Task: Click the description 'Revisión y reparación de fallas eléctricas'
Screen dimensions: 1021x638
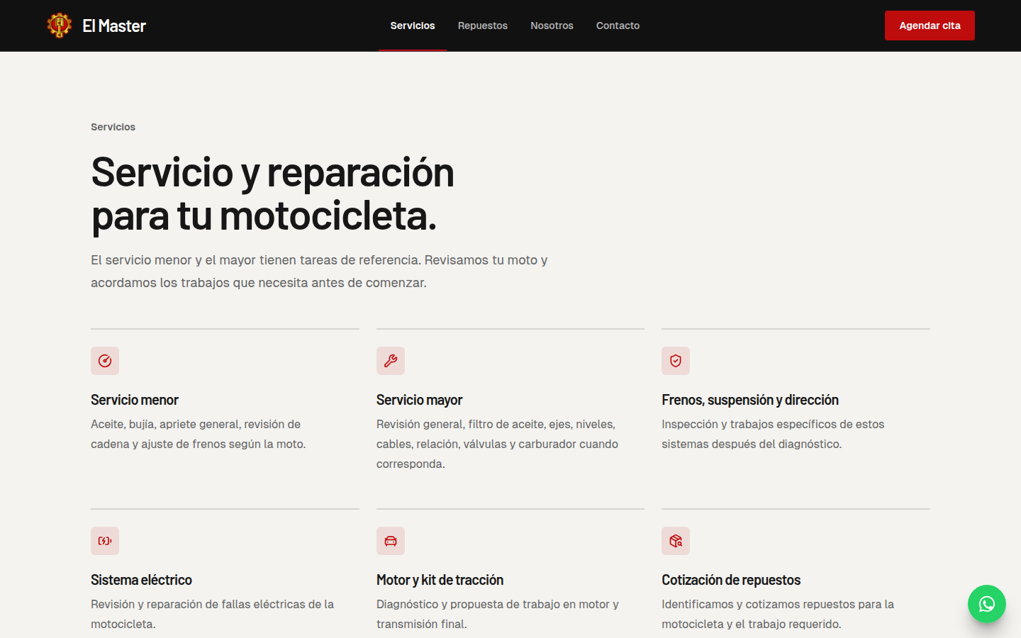Action: (x=212, y=614)
